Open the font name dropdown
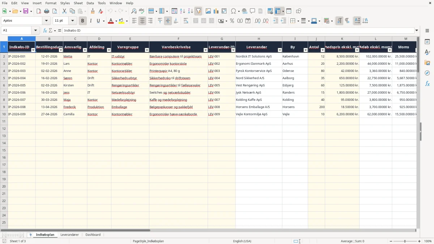 click(x=46, y=21)
